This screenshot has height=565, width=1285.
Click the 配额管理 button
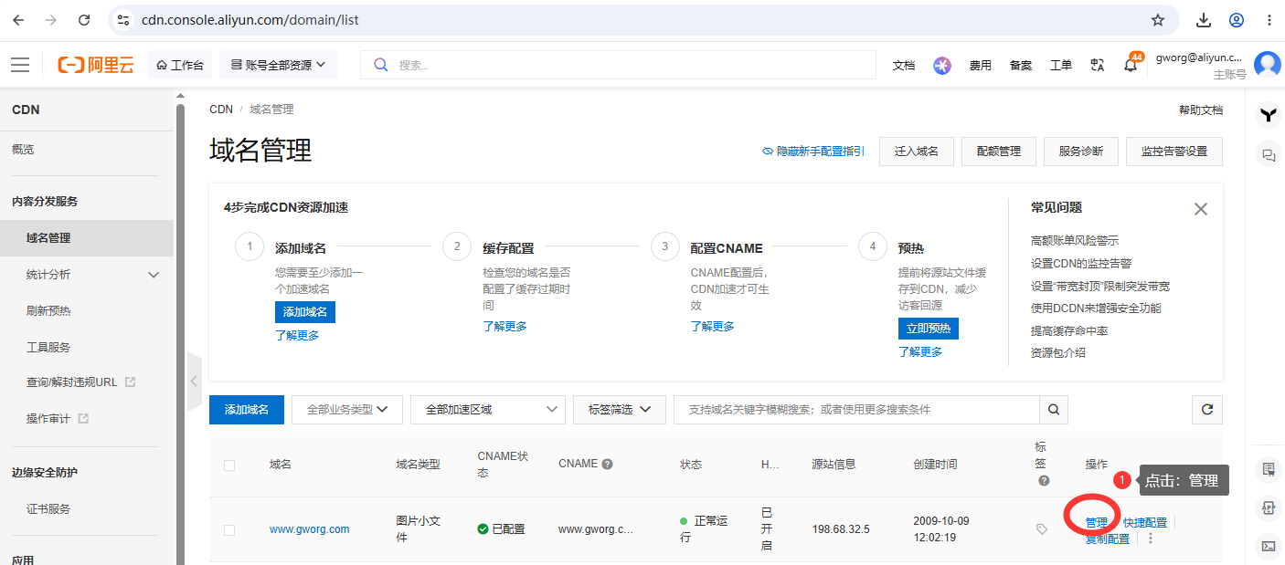tap(999, 152)
